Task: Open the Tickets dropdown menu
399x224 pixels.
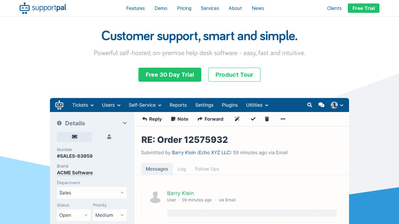Action: point(83,105)
